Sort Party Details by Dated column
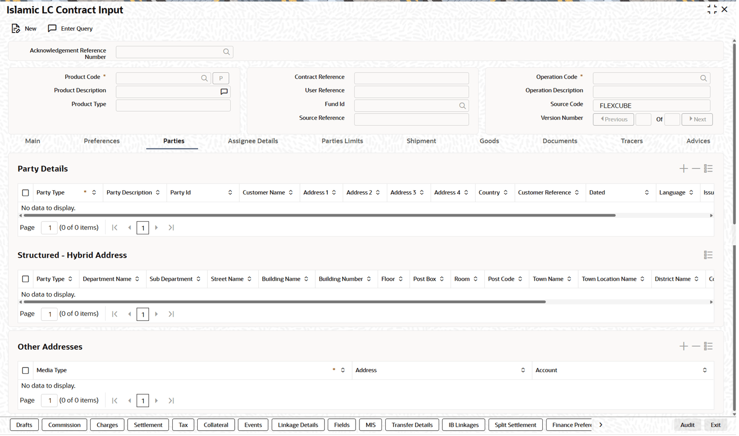Viewport: 739px width, 436px height. click(x=646, y=193)
